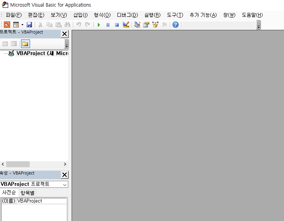Click the project tree horizontal scrollbar thumb
Image resolution: width=284 pixels, height=221 pixels.
pos(18,164)
